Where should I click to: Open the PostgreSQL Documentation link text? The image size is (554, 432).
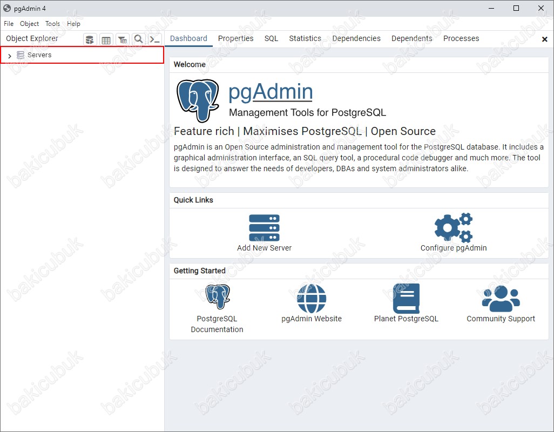click(x=217, y=324)
